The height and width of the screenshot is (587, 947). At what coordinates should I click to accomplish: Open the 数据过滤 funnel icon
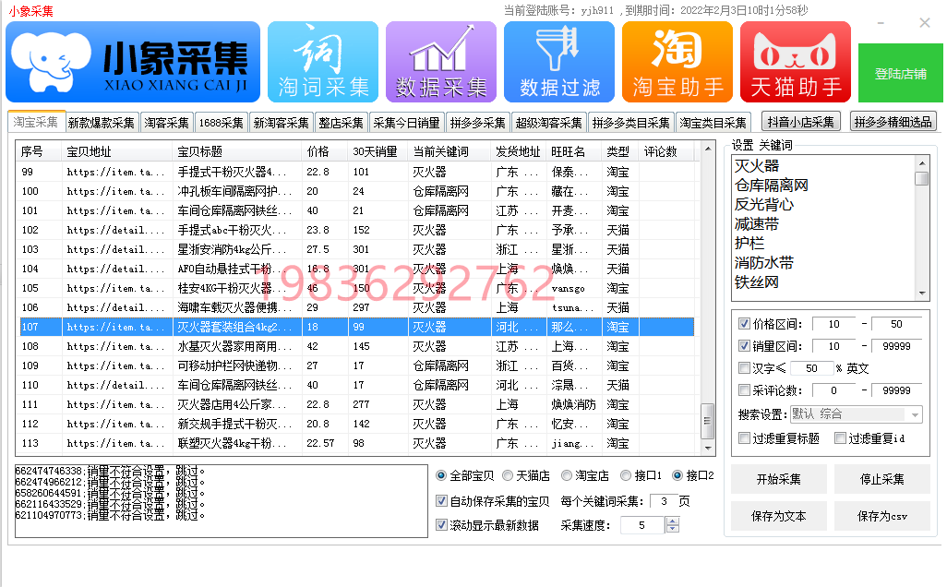[x=559, y=62]
